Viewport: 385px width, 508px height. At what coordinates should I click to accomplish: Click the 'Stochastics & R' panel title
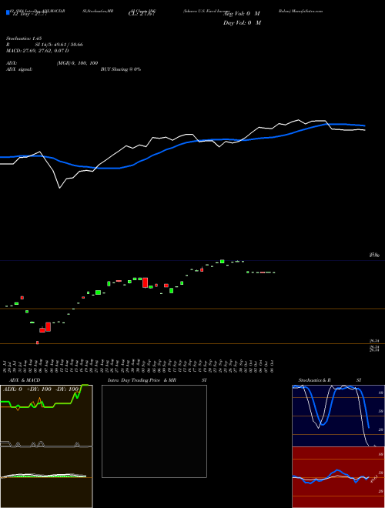pos(314,380)
